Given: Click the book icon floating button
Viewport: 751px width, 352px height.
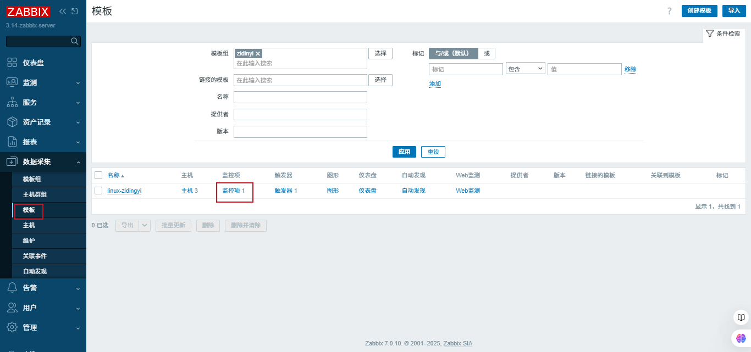Looking at the screenshot, I should click(741, 317).
